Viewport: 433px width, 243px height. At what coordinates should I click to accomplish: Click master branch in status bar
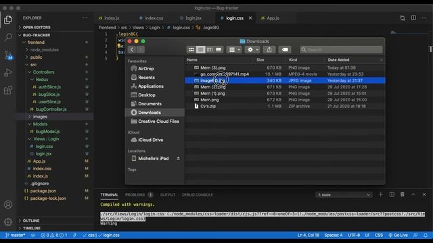(x=15, y=236)
